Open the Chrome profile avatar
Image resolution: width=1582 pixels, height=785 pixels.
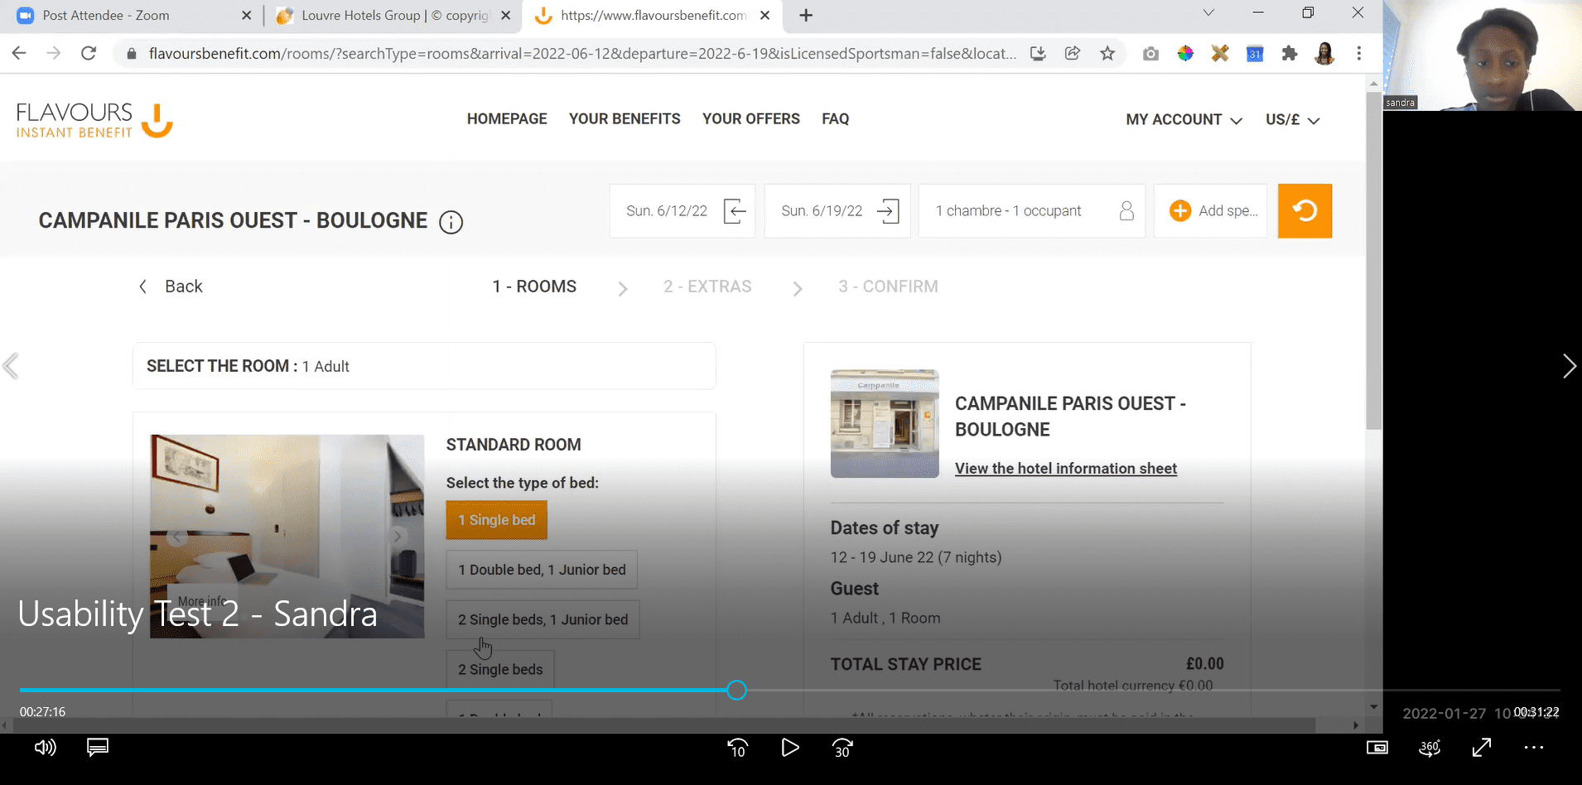click(x=1324, y=54)
